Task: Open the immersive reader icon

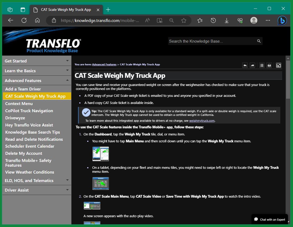Action: [159, 20]
